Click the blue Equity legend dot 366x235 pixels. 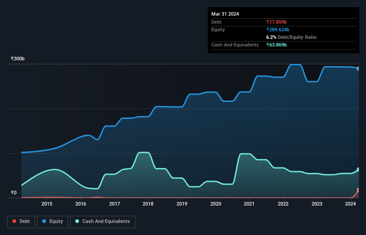(x=44, y=221)
